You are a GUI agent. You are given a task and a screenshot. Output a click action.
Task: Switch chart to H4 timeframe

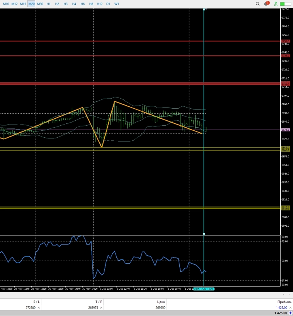point(74,4)
